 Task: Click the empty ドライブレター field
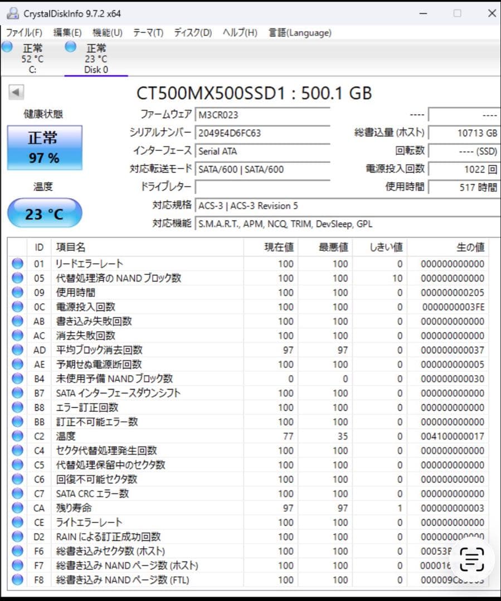262,187
